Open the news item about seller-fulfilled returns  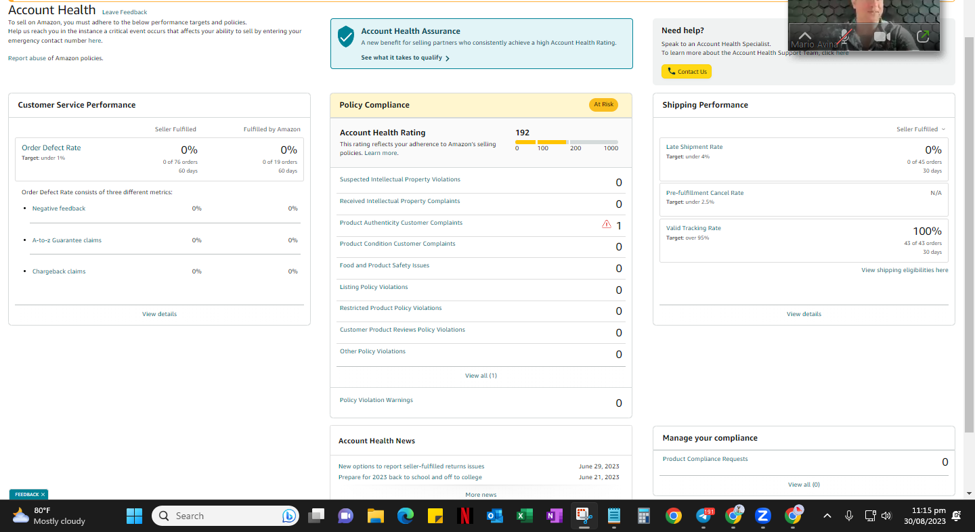[412, 466]
